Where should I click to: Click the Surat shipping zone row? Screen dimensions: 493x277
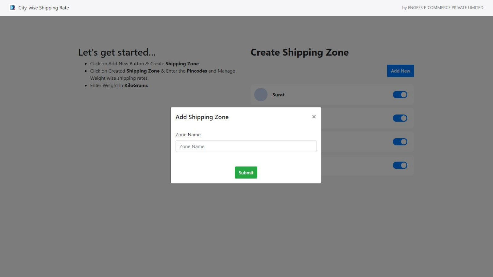[333, 94]
